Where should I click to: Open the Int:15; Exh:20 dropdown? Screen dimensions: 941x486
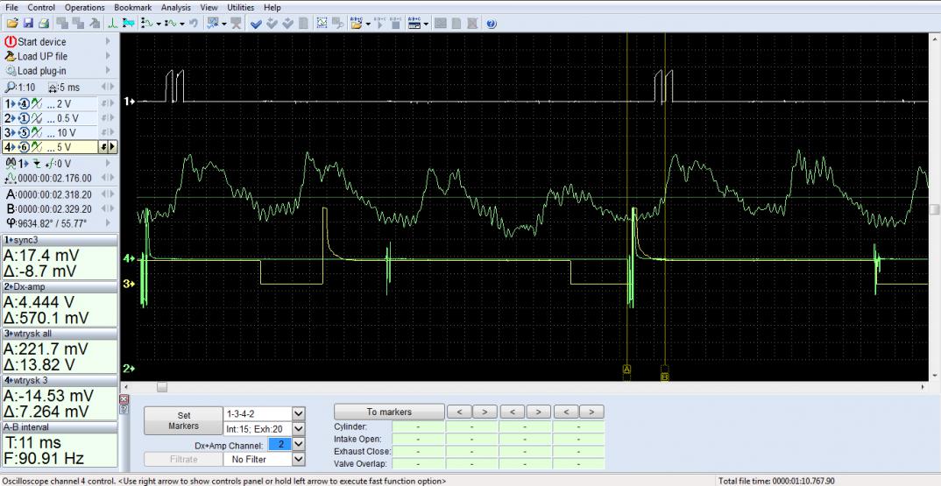click(298, 428)
